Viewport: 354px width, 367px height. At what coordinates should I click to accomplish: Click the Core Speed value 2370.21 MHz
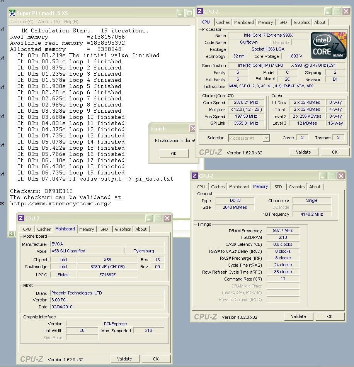[x=246, y=103]
